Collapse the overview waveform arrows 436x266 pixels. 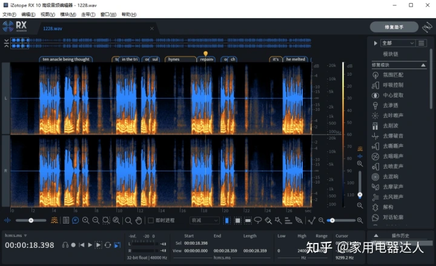7,44
